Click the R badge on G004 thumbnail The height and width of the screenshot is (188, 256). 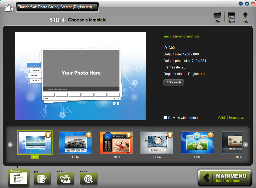coord(170,135)
